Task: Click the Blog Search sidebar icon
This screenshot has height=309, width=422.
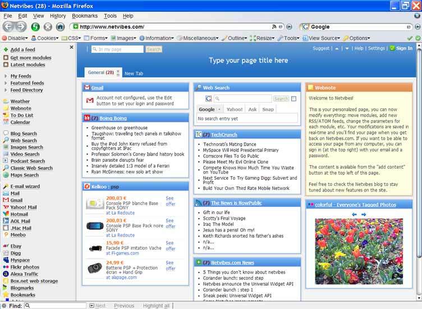Action: [6, 133]
